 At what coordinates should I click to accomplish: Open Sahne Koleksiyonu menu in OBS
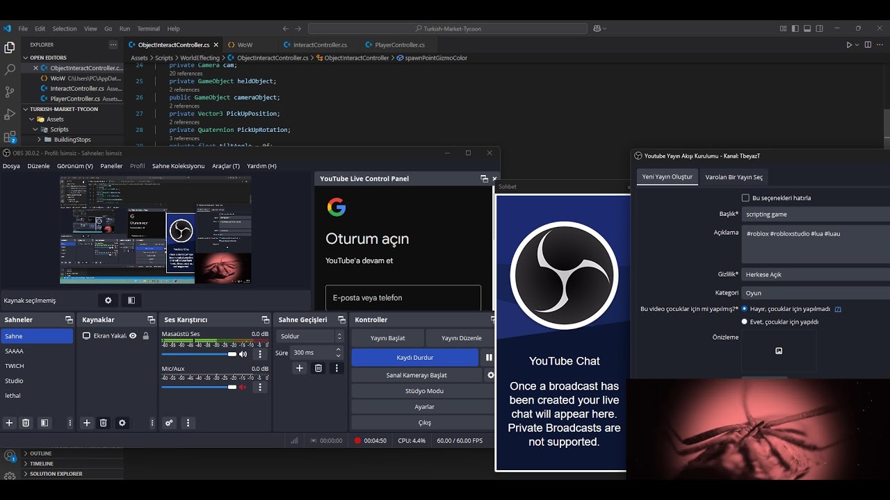click(178, 166)
